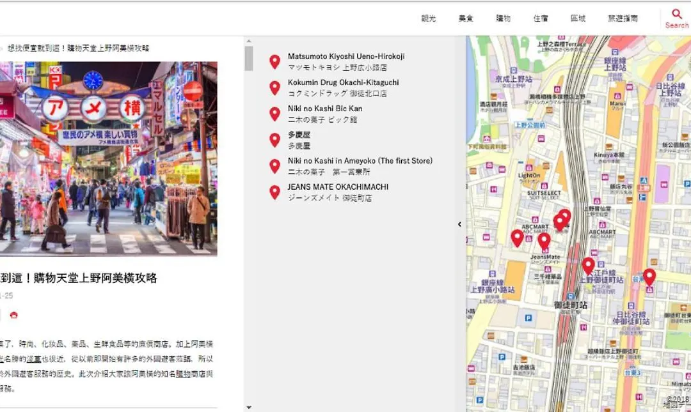
Task: Open the 住宿 menu
Action: click(541, 18)
